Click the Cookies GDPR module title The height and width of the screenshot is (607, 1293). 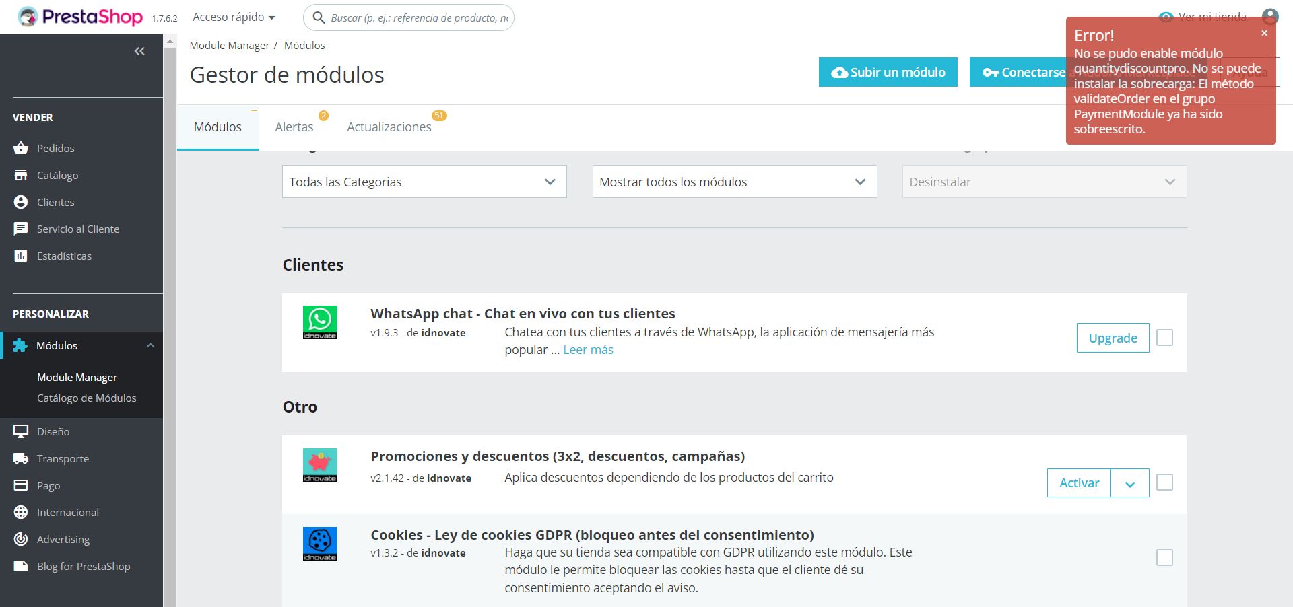(592, 535)
